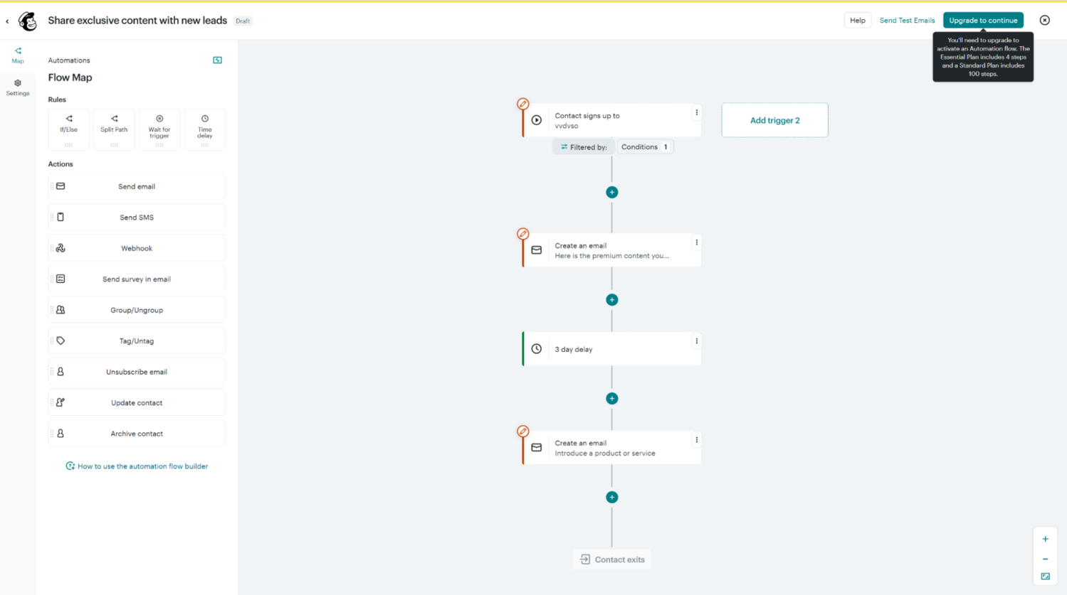This screenshot has height=595, width=1067.
Task: Open the Conditions 1 filter chip
Action: coord(644,146)
